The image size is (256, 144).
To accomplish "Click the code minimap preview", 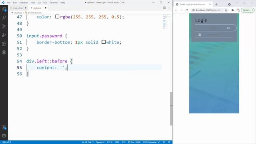I will pos(166,22).
